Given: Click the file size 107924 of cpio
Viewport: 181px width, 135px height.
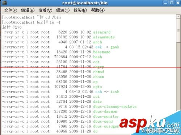Looking at the screenshot, I should click(x=60, y=87).
